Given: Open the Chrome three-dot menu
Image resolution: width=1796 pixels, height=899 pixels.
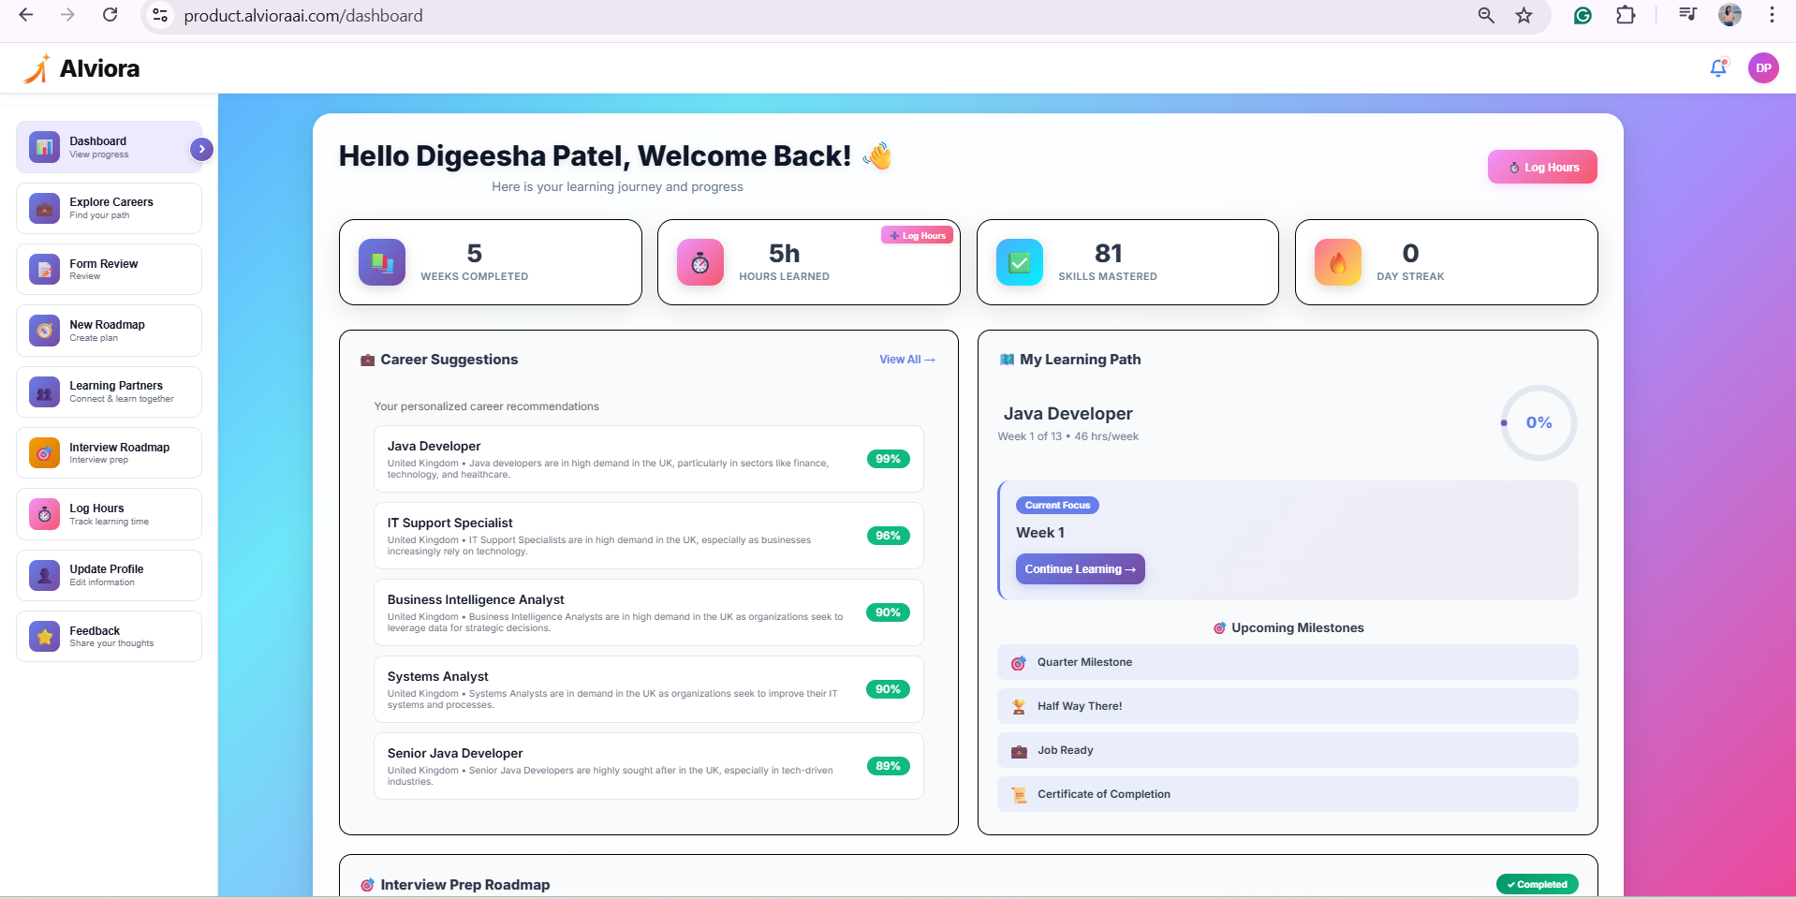Looking at the screenshot, I should (1772, 15).
